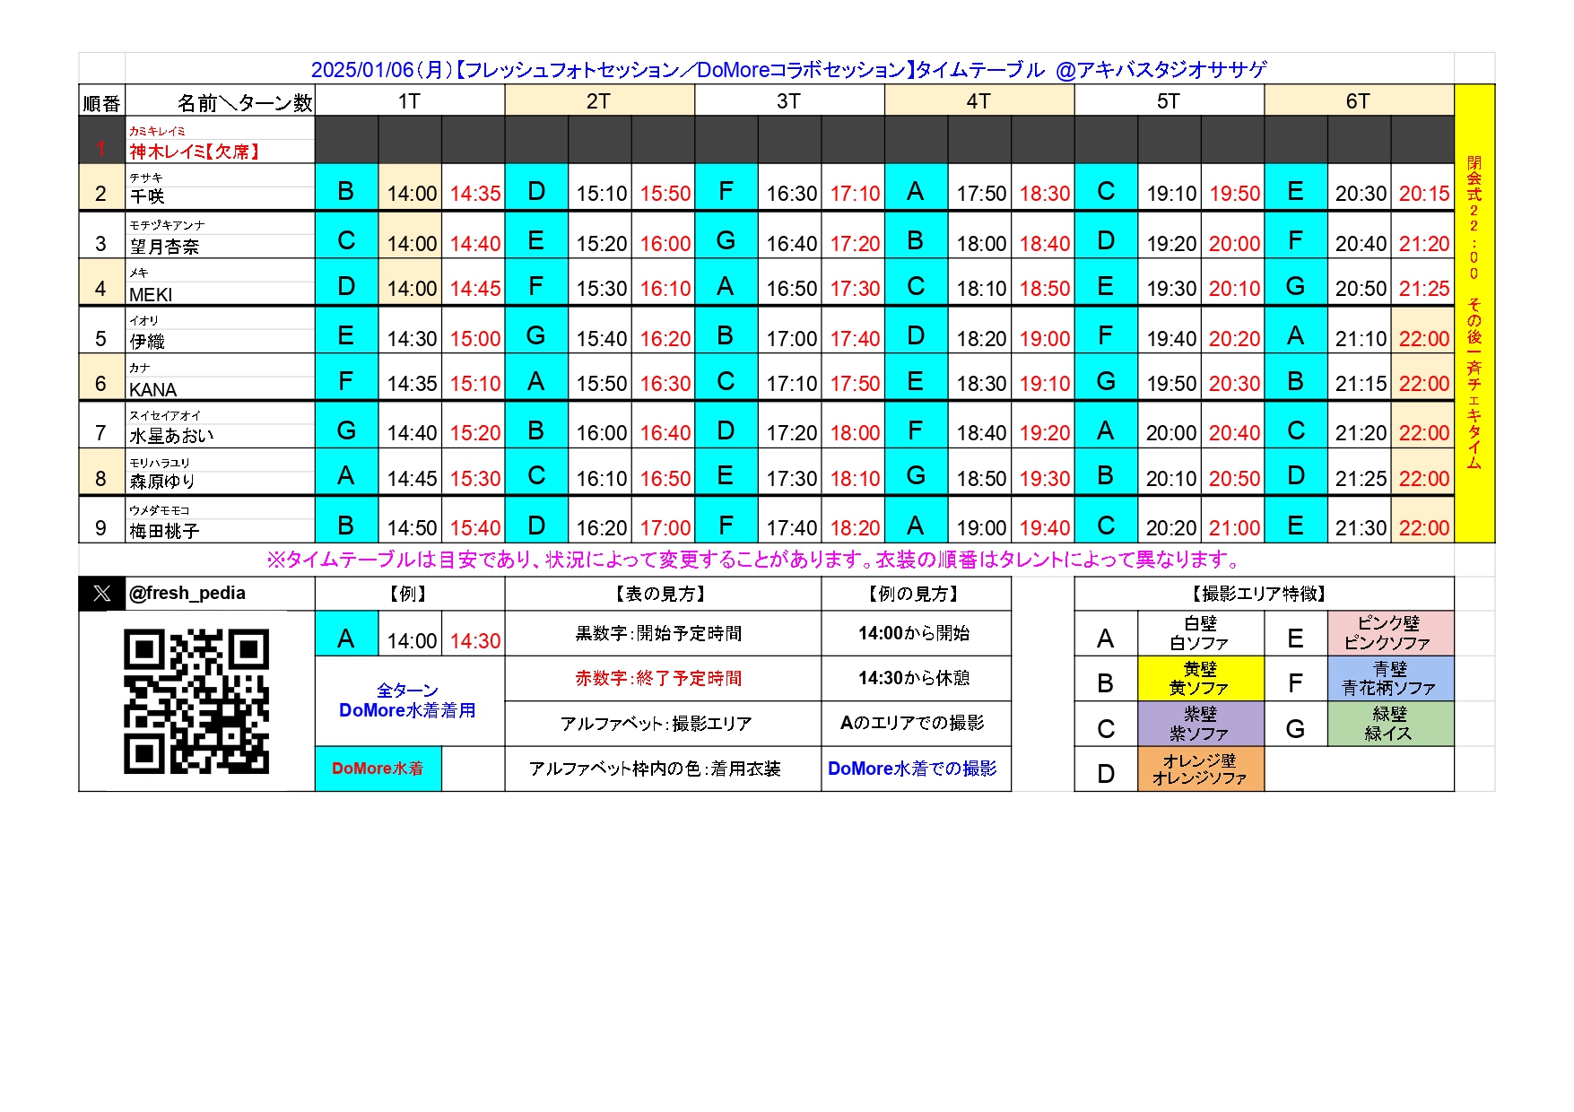Open the @fresh_pedia account handle
The image size is (1574, 1112).
(x=187, y=594)
